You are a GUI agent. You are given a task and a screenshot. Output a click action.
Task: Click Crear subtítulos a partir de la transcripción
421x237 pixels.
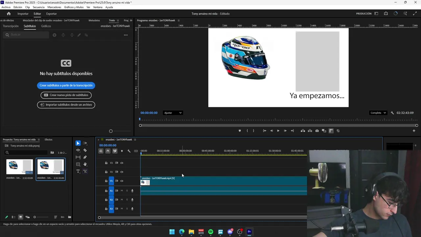pos(66,85)
